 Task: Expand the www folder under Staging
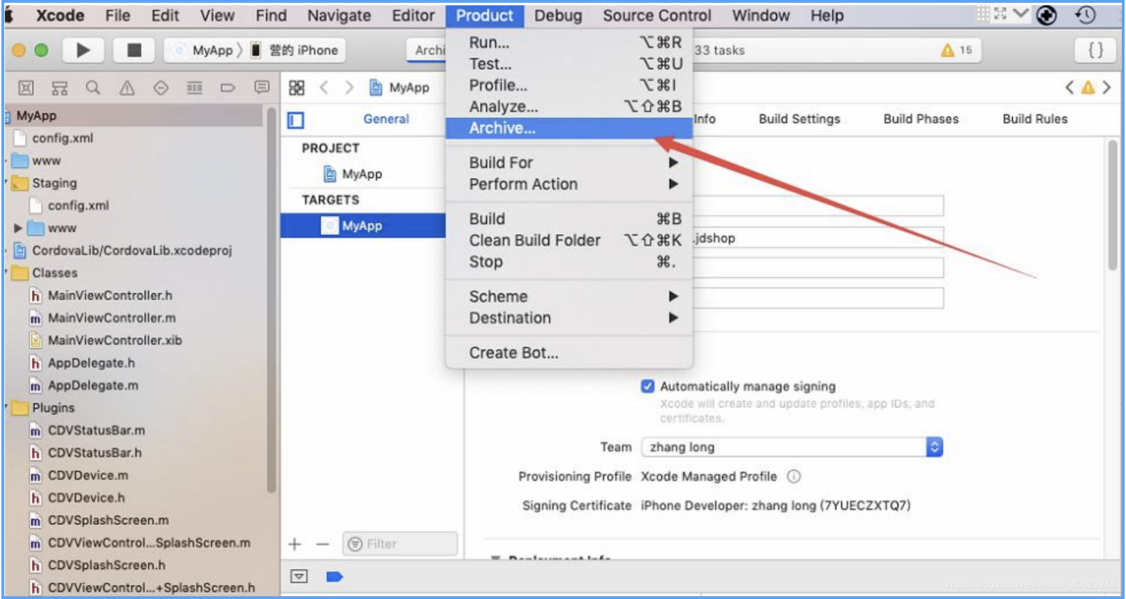[18, 228]
